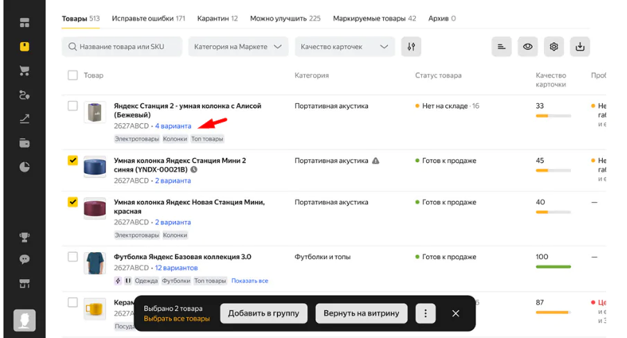Close the selection action bar

455,313
